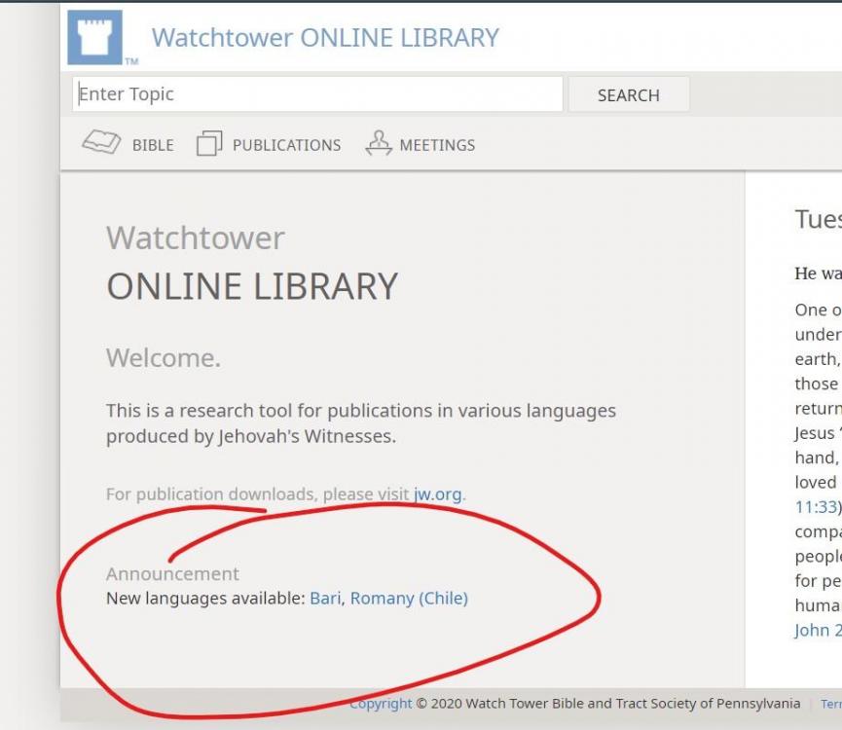Visit the jw.org link
The height and width of the screenshot is (730, 842).
tap(437, 494)
